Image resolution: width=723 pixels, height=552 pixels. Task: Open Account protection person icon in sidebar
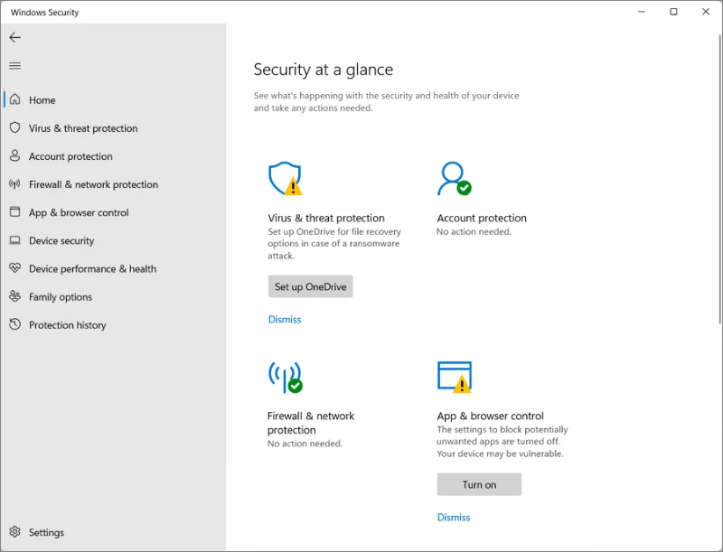coord(14,155)
